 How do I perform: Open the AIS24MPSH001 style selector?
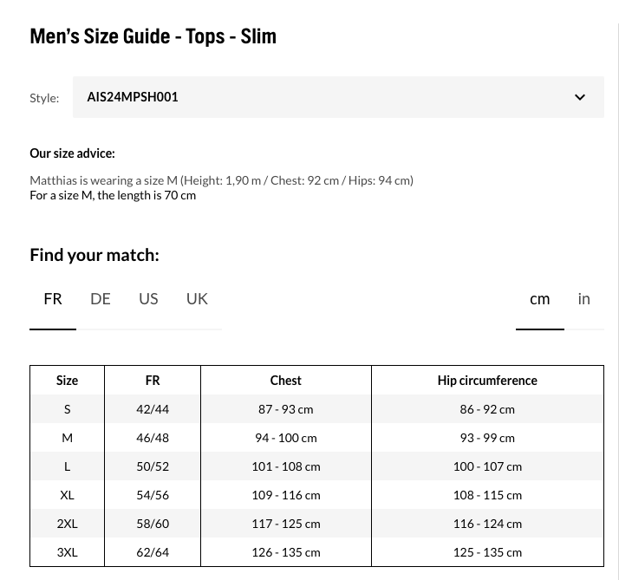pyautogui.click(x=338, y=97)
